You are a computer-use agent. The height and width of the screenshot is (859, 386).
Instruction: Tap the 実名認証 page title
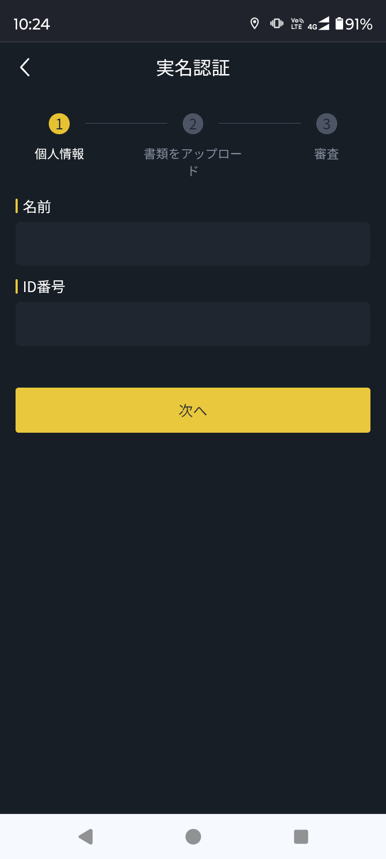pos(193,68)
